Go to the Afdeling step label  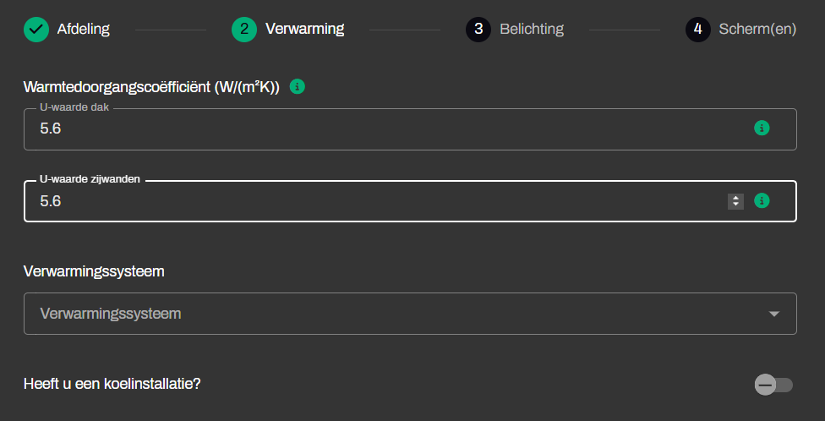83,30
